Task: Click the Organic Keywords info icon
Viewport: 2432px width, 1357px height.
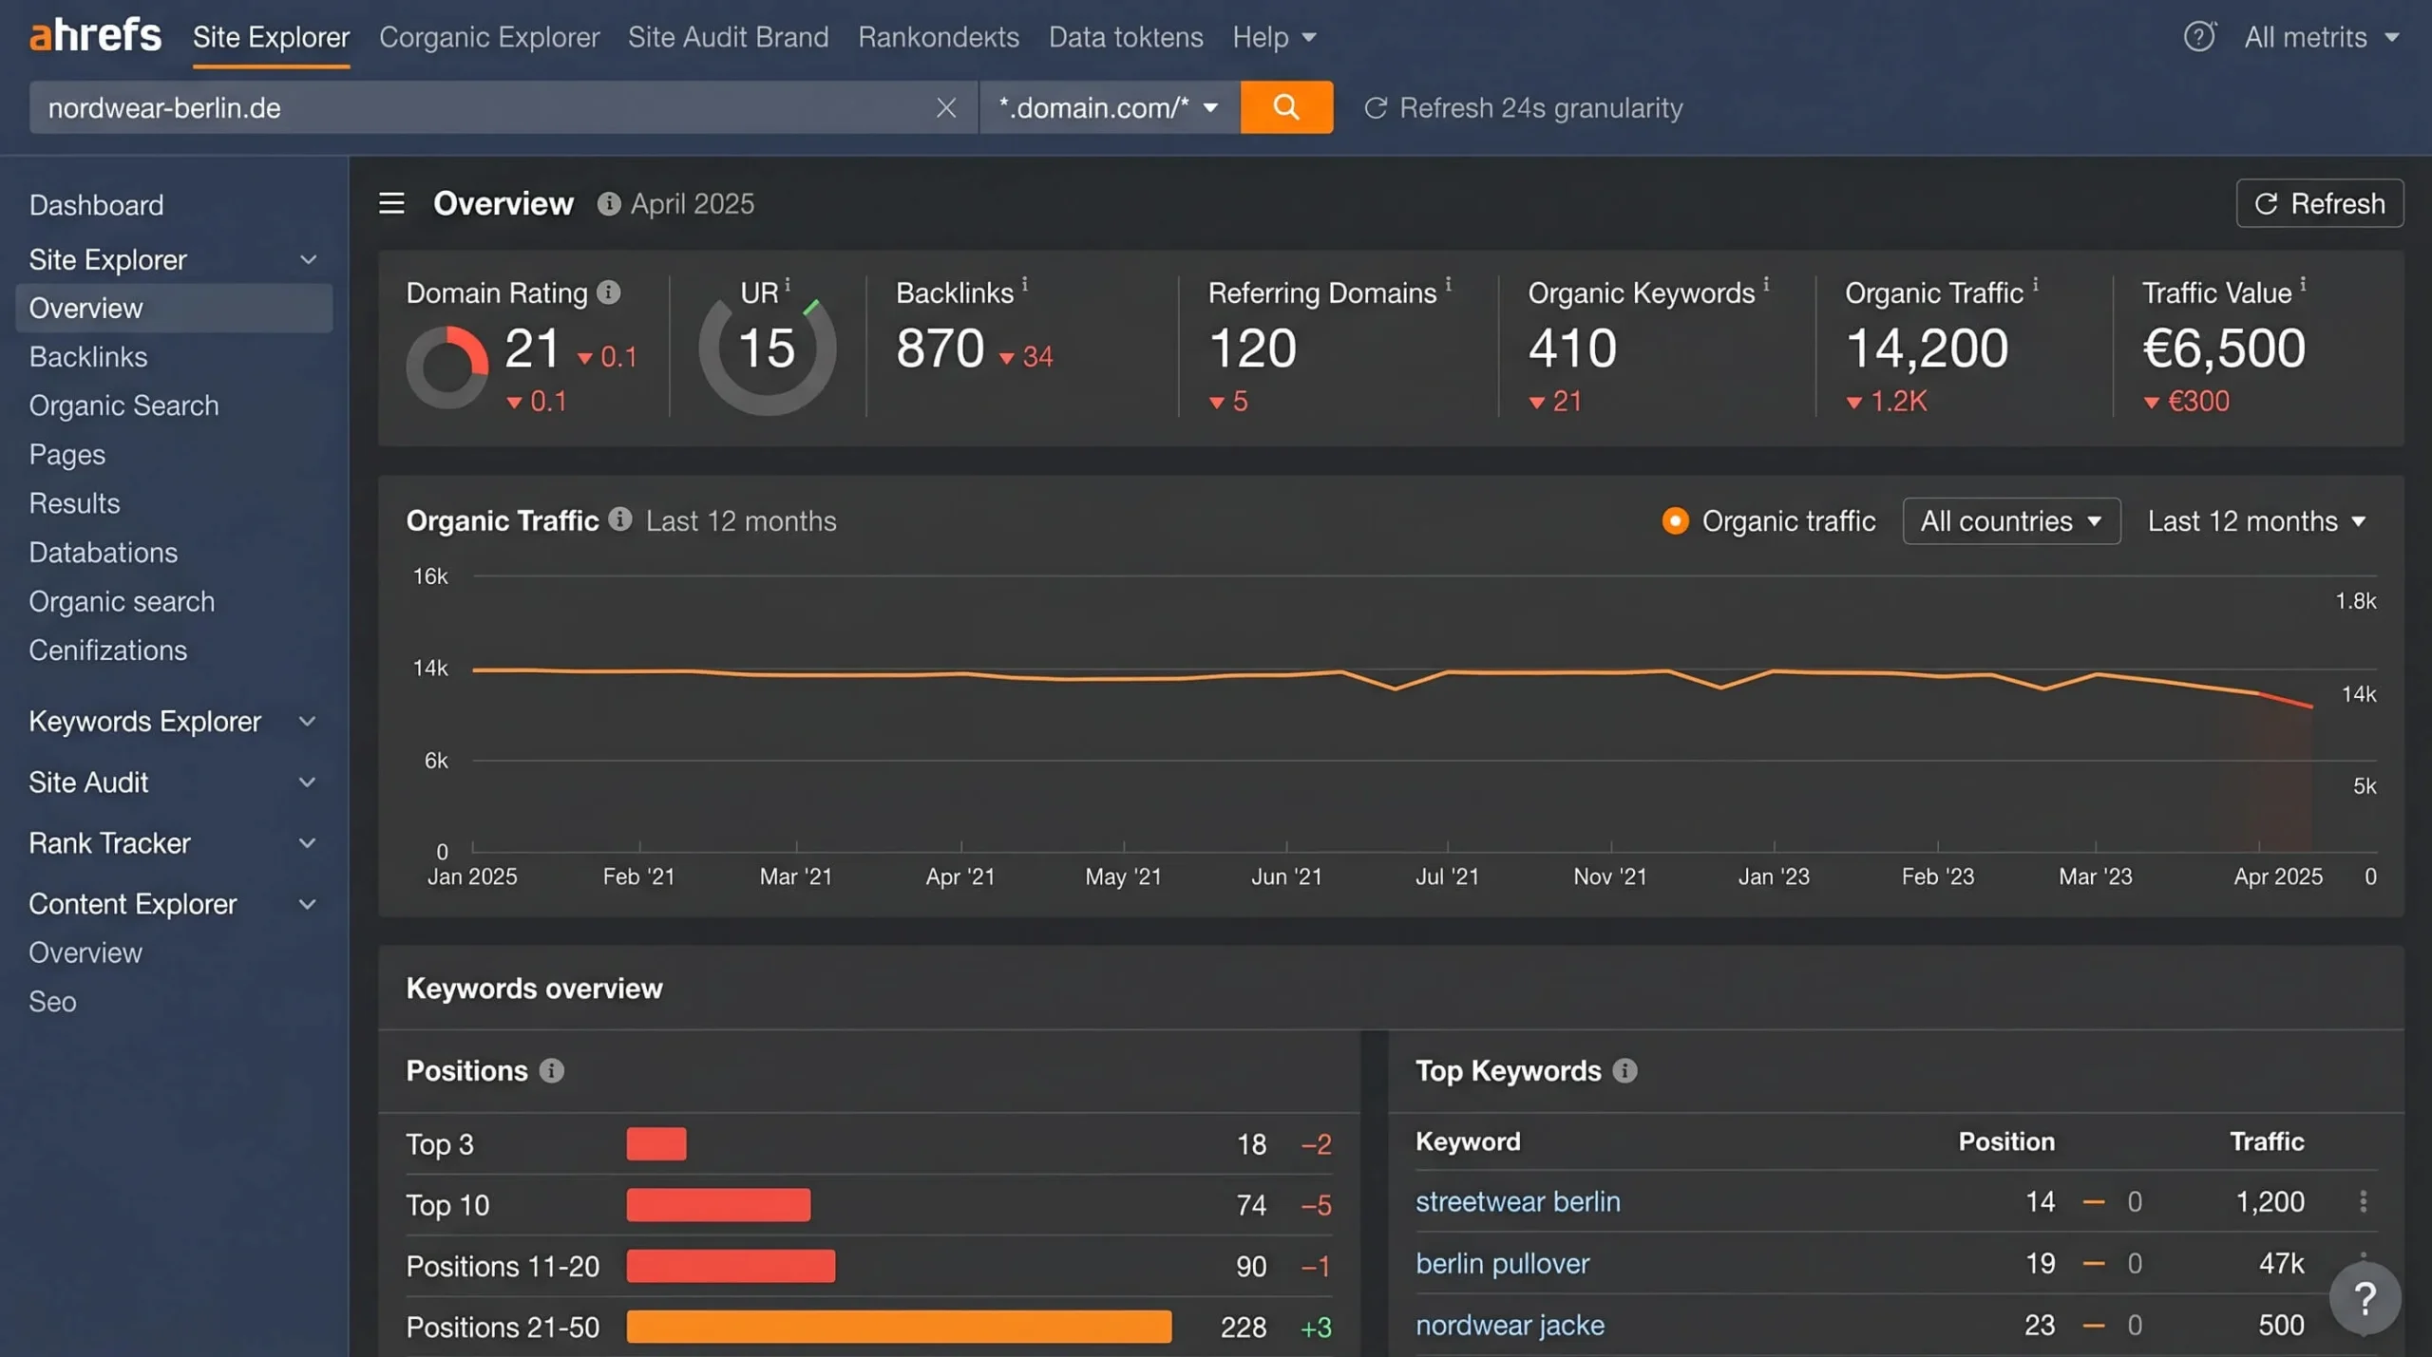Action: 1766,284
